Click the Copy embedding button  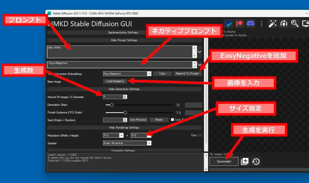pos(162,73)
